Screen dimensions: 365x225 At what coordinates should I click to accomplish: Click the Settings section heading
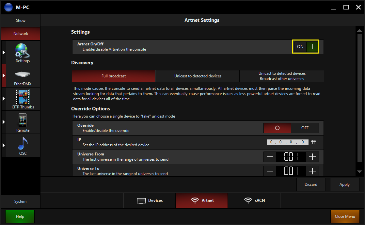[80, 32]
